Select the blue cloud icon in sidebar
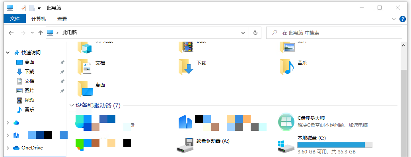Image resolution: width=411 pixels, height=157 pixels. (x=16, y=123)
